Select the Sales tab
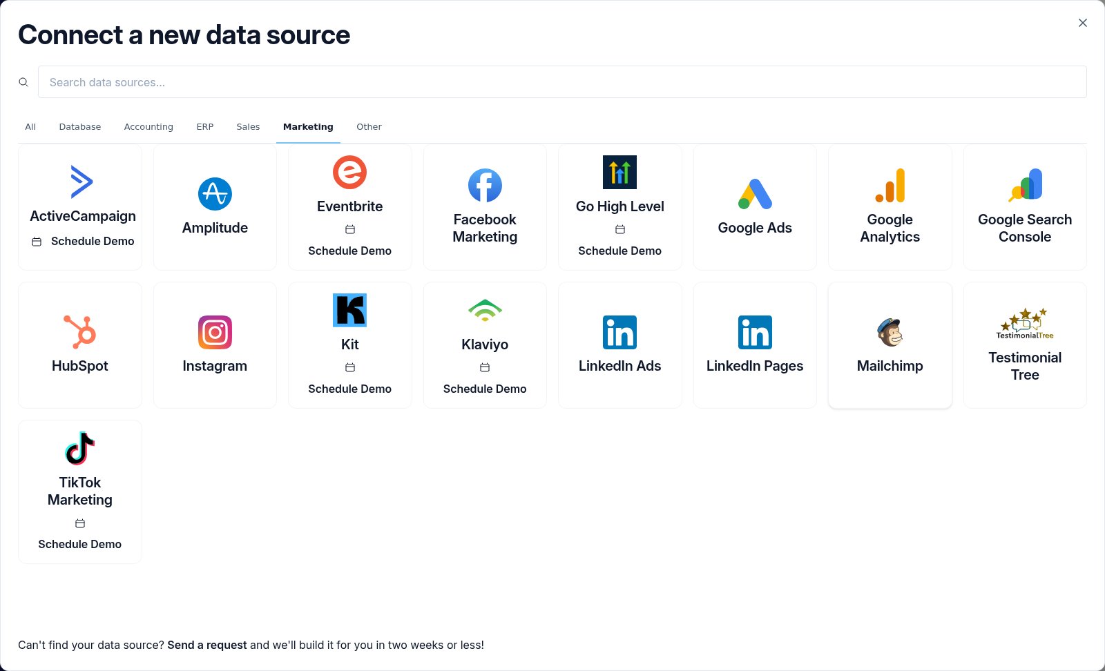The image size is (1105, 671). point(248,127)
